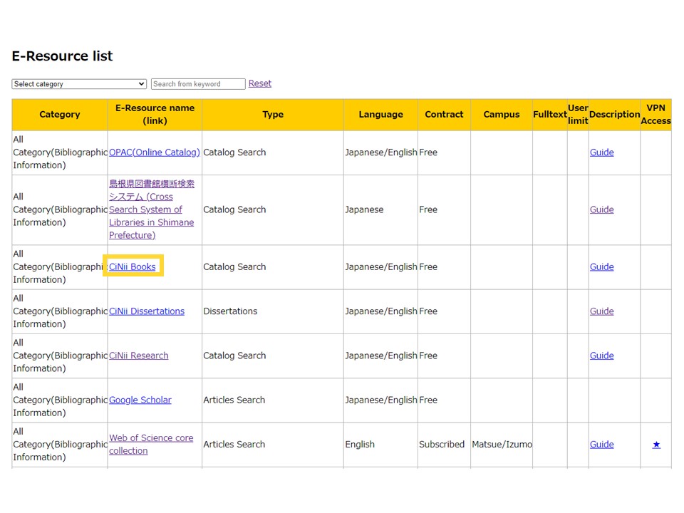The height and width of the screenshot is (513, 684).
Task: Open Guide for CiNii Research row
Action: pos(601,356)
